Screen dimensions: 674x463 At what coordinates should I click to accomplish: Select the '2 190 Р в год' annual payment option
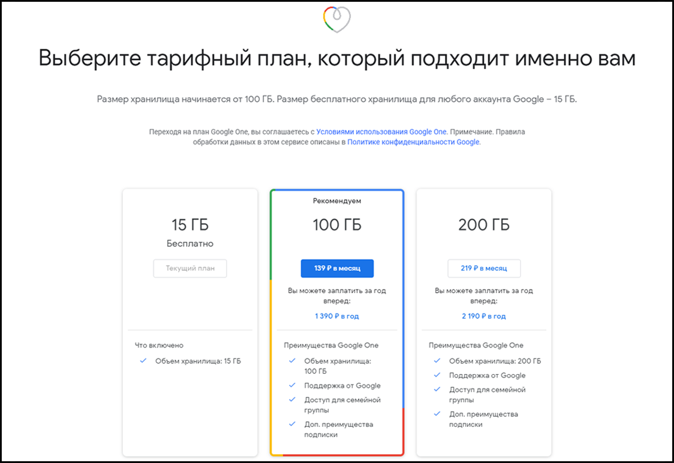coord(484,315)
